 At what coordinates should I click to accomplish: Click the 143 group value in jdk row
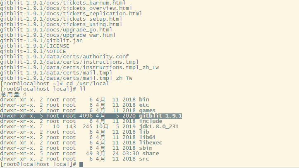tap(71, 127)
